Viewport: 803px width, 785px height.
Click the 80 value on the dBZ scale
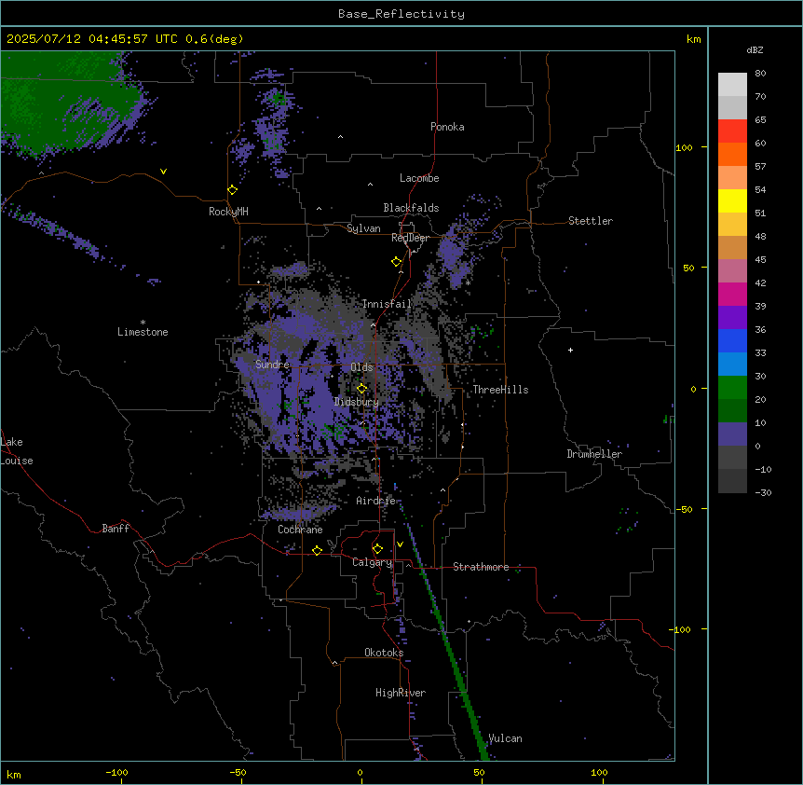(x=760, y=74)
